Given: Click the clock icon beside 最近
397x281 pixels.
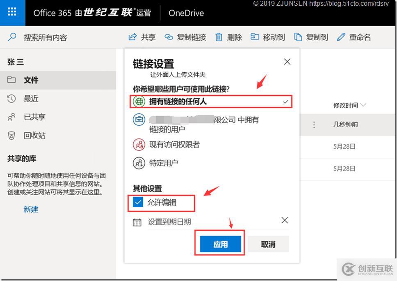Looking at the screenshot, I should [x=11, y=99].
